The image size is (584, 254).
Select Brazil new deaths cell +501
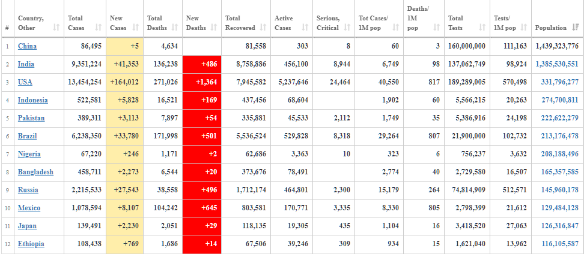(202, 136)
